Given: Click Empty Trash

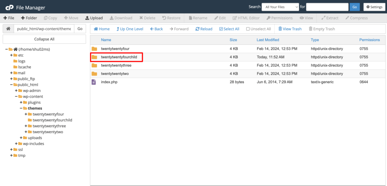Looking at the screenshot, I should 322,29.
